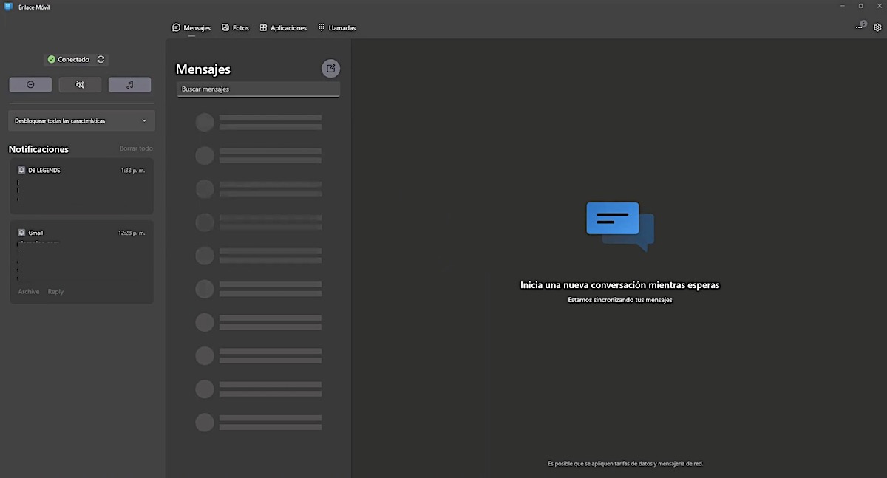Screen dimensions: 887x478
Task: Click the compose new message icon
Action: 330,69
